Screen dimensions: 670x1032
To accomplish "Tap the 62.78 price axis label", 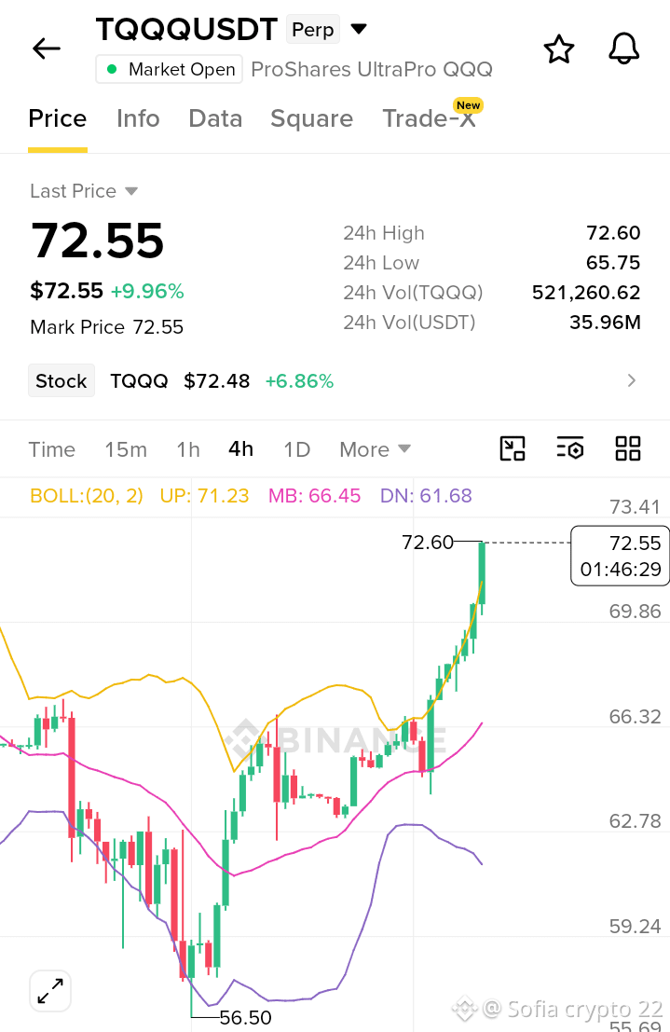I will [x=636, y=821].
